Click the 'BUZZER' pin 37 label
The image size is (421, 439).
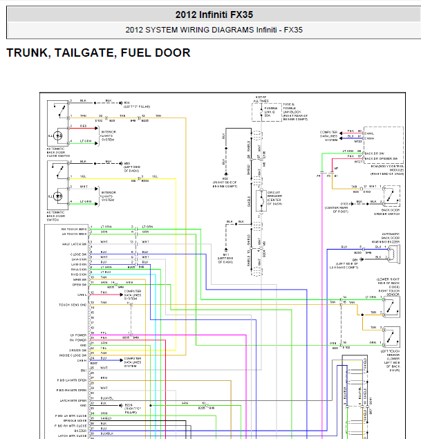tap(80, 431)
